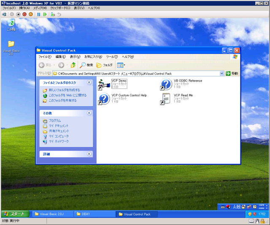Click the red Shut Down VM icon
270x225 pixels.
(x=24, y=14)
